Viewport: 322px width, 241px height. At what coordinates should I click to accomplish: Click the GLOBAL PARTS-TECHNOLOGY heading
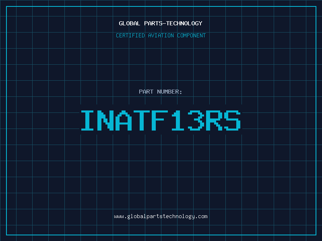coord(161,23)
